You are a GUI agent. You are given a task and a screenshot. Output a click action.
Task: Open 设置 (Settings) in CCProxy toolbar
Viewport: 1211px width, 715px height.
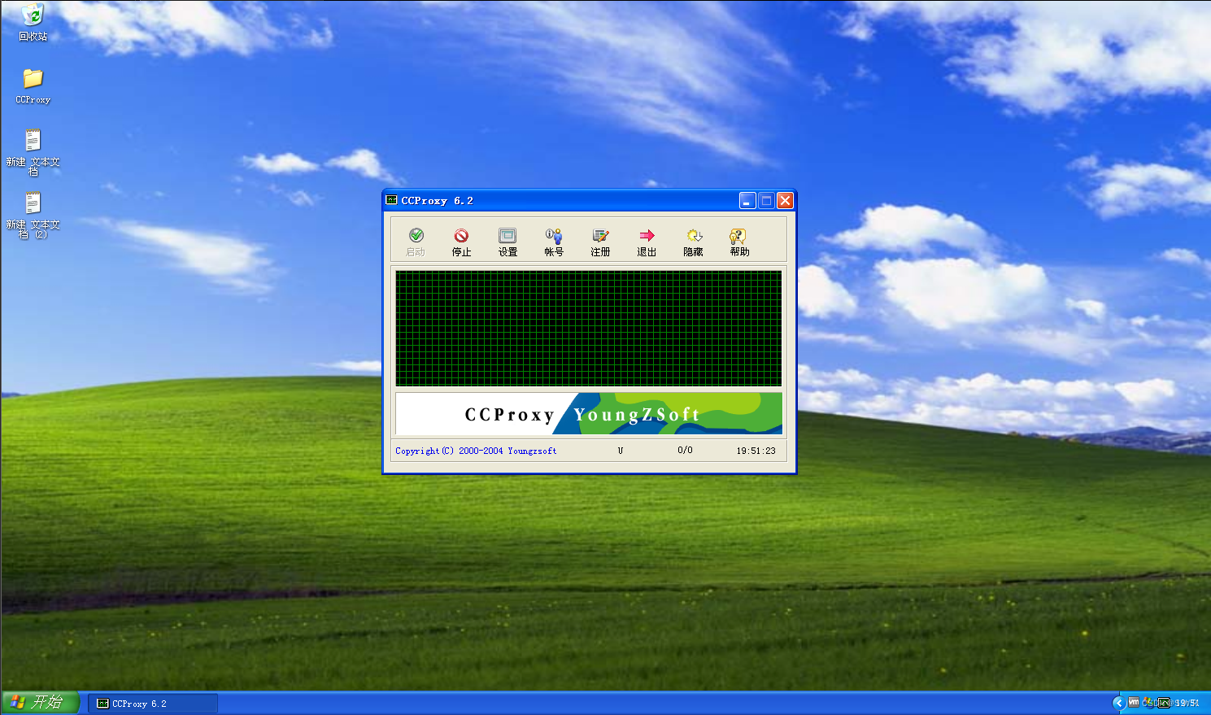(x=507, y=242)
